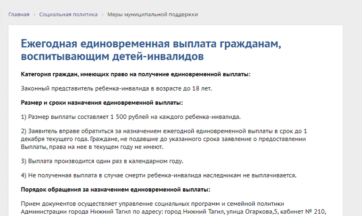
Task: Click heading words воспитывающим детей-инвалидов
Action: pyautogui.click(x=112, y=57)
